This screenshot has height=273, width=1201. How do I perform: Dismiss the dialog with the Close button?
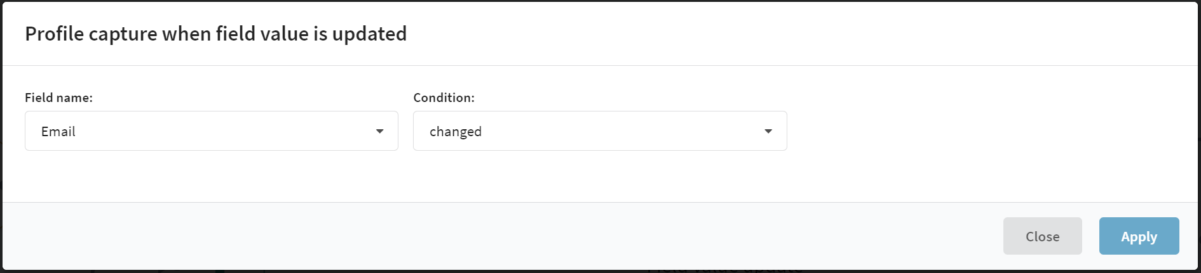(x=1042, y=236)
